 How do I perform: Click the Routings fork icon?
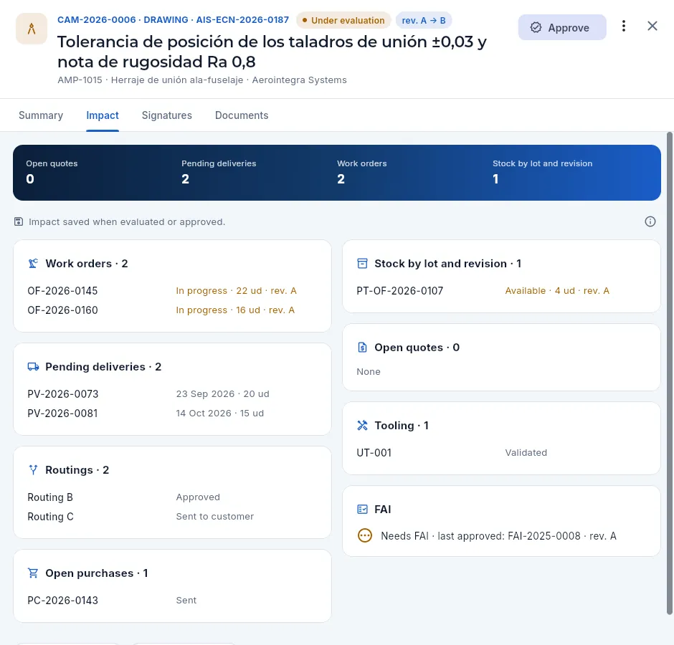pyautogui.click(x=33, y=469)
